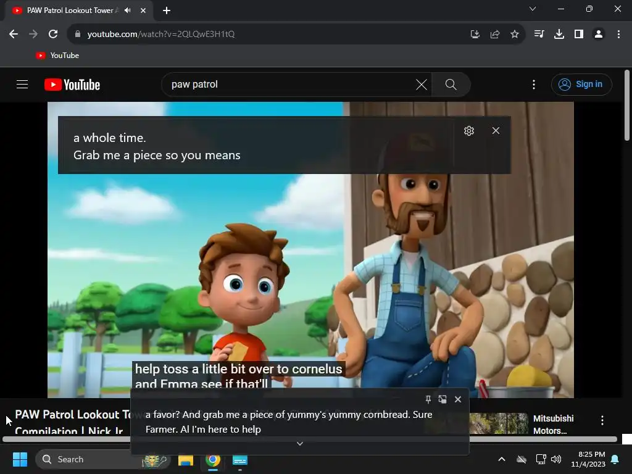
Task: Open the network tray icon
Action: (x=541, y=459)
